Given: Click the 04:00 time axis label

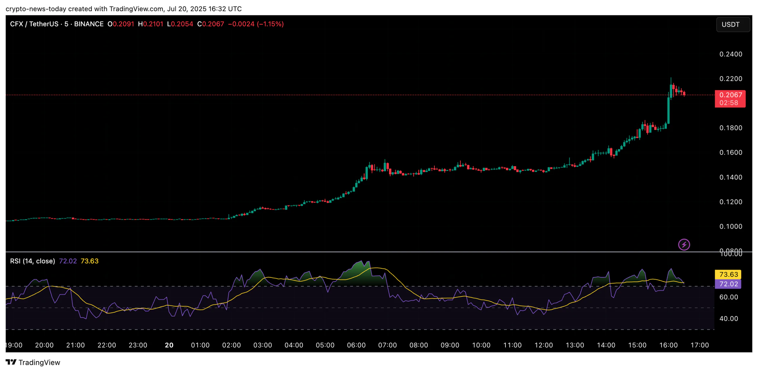Looking at the screenshot, I should 294,345.
